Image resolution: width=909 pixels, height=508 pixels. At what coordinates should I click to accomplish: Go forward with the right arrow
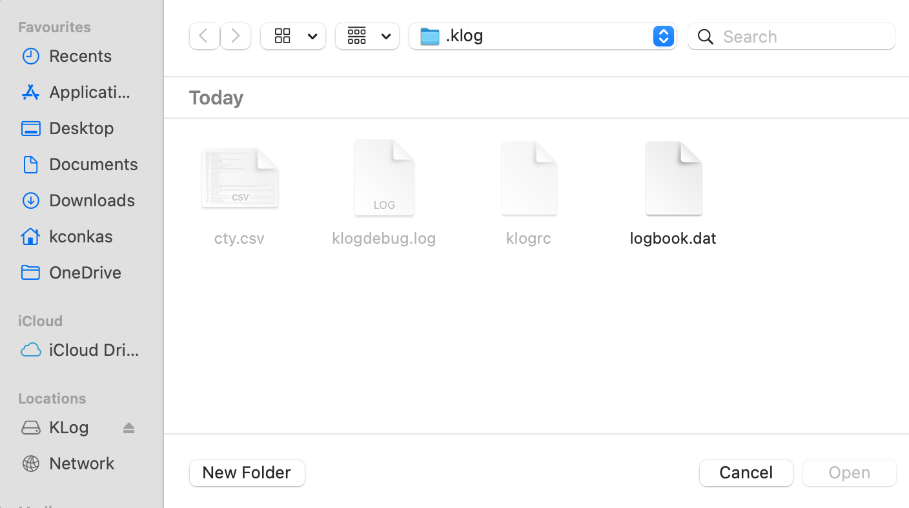(x=236, y=36)
